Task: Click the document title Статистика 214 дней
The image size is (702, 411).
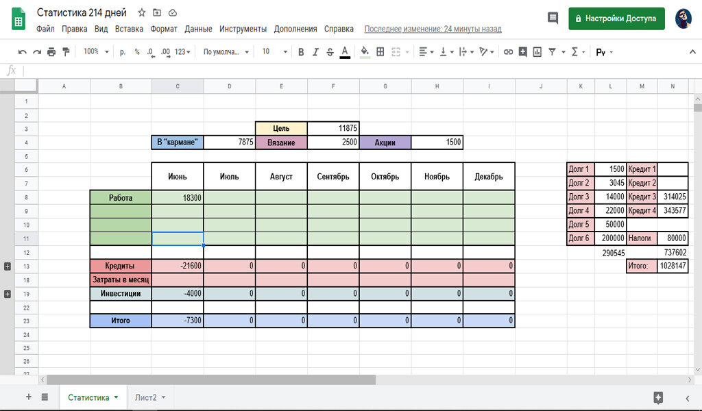Action: point(82,12)
